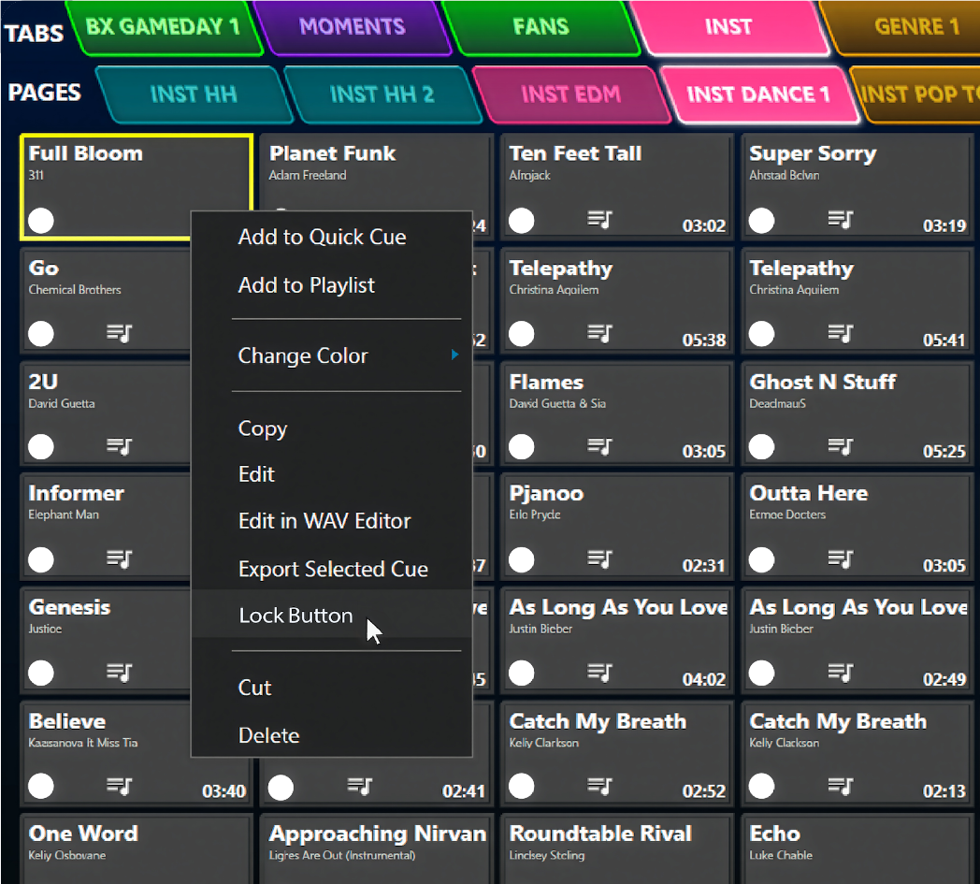Image resolution: width=980 pixels, height=884 pixels.
Task: Click the Ghost N Stuff cue title
Action: tap(823, 382)
